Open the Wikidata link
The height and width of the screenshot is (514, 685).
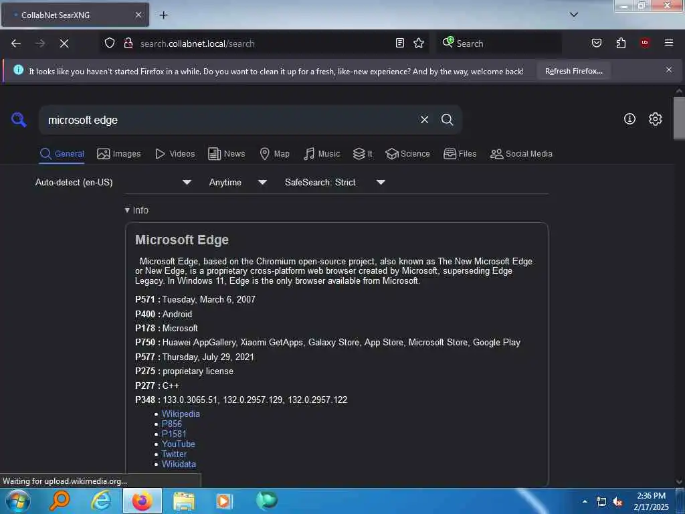point(179,464)
